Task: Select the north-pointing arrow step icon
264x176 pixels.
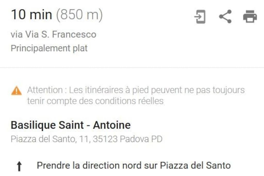Action: [x=19, y=166]
